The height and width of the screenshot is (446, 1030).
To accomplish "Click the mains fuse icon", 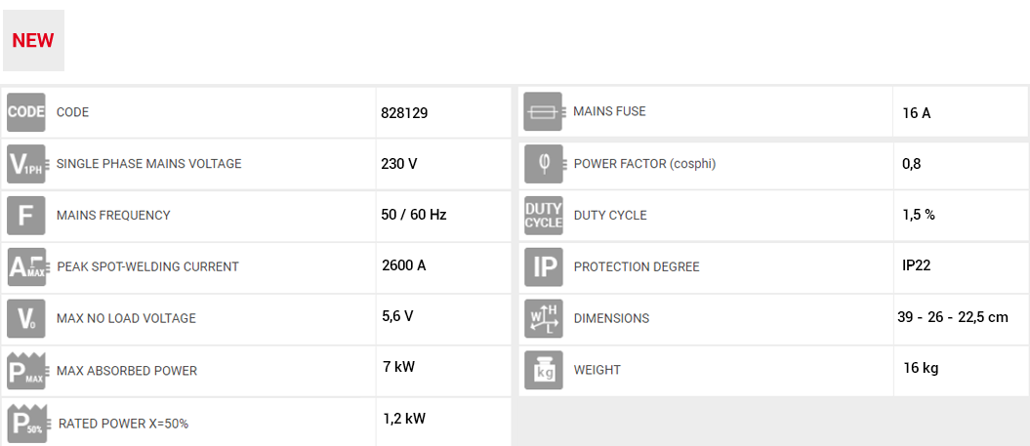I will pos(543,112).
